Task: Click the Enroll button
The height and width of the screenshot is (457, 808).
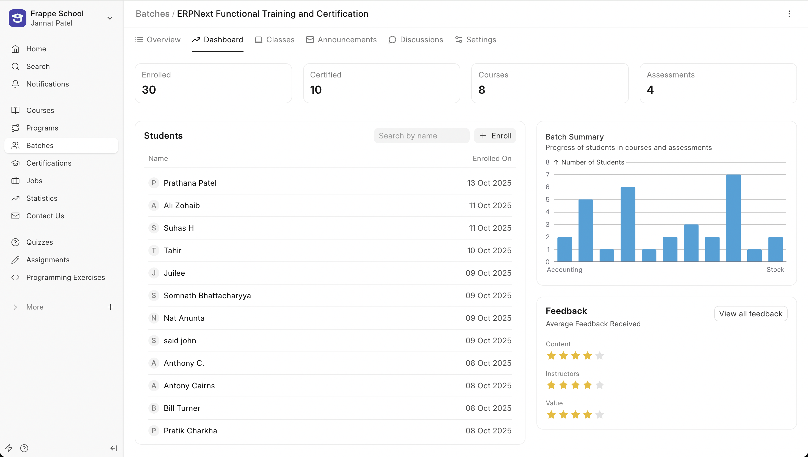Action: point(495,136)
